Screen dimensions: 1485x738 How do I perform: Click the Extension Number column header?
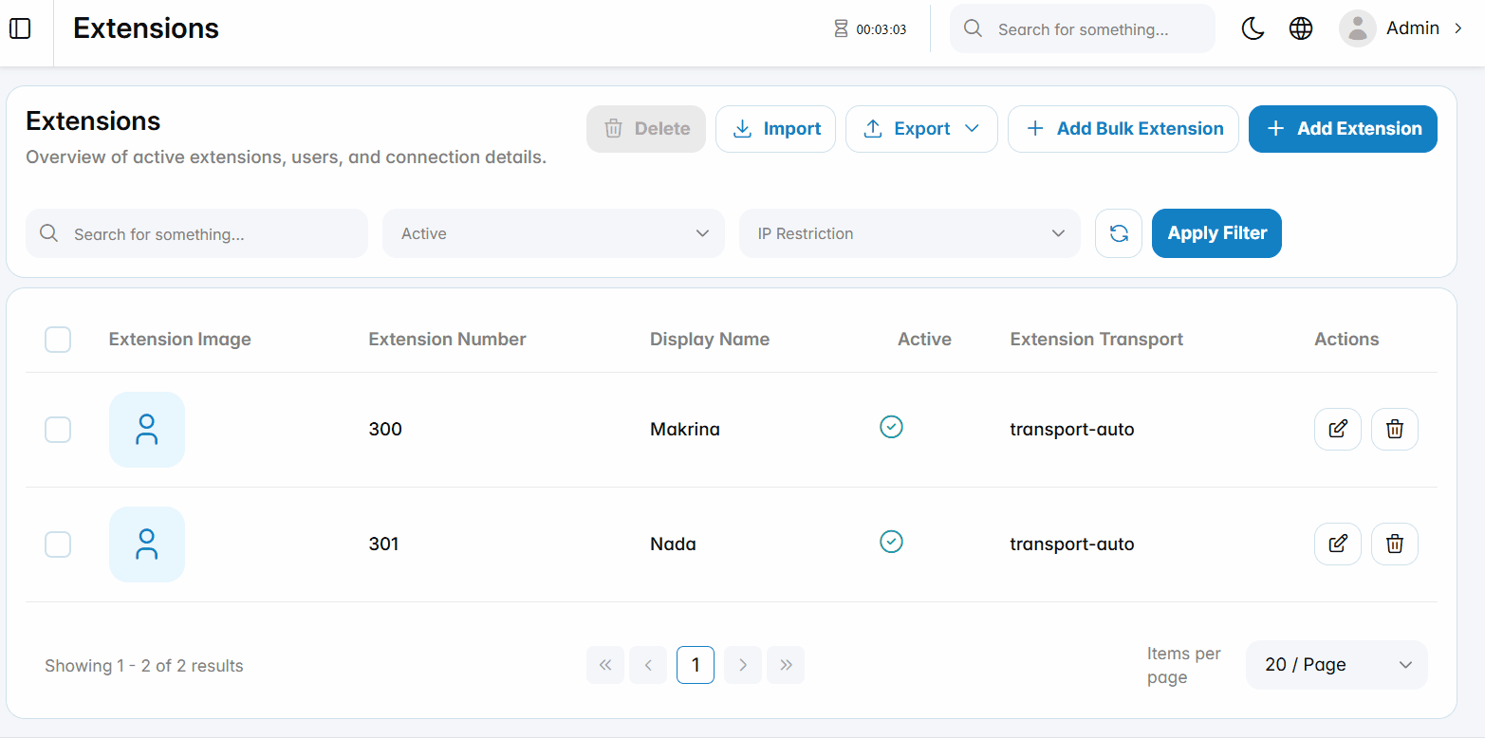(x=448, y=340)
